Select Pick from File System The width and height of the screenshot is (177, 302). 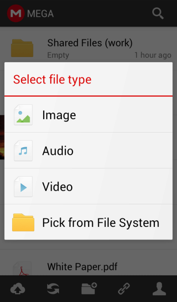coord(88,222)
